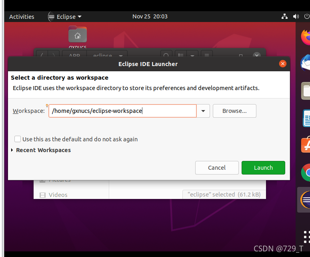Open the gxnucs home folder on desktop

click(78, 37)
